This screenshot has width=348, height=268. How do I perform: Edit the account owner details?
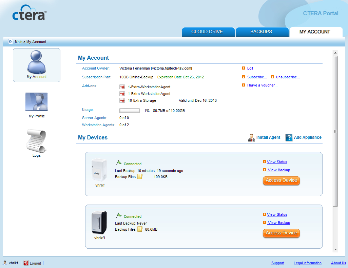[x=250, y=69]
